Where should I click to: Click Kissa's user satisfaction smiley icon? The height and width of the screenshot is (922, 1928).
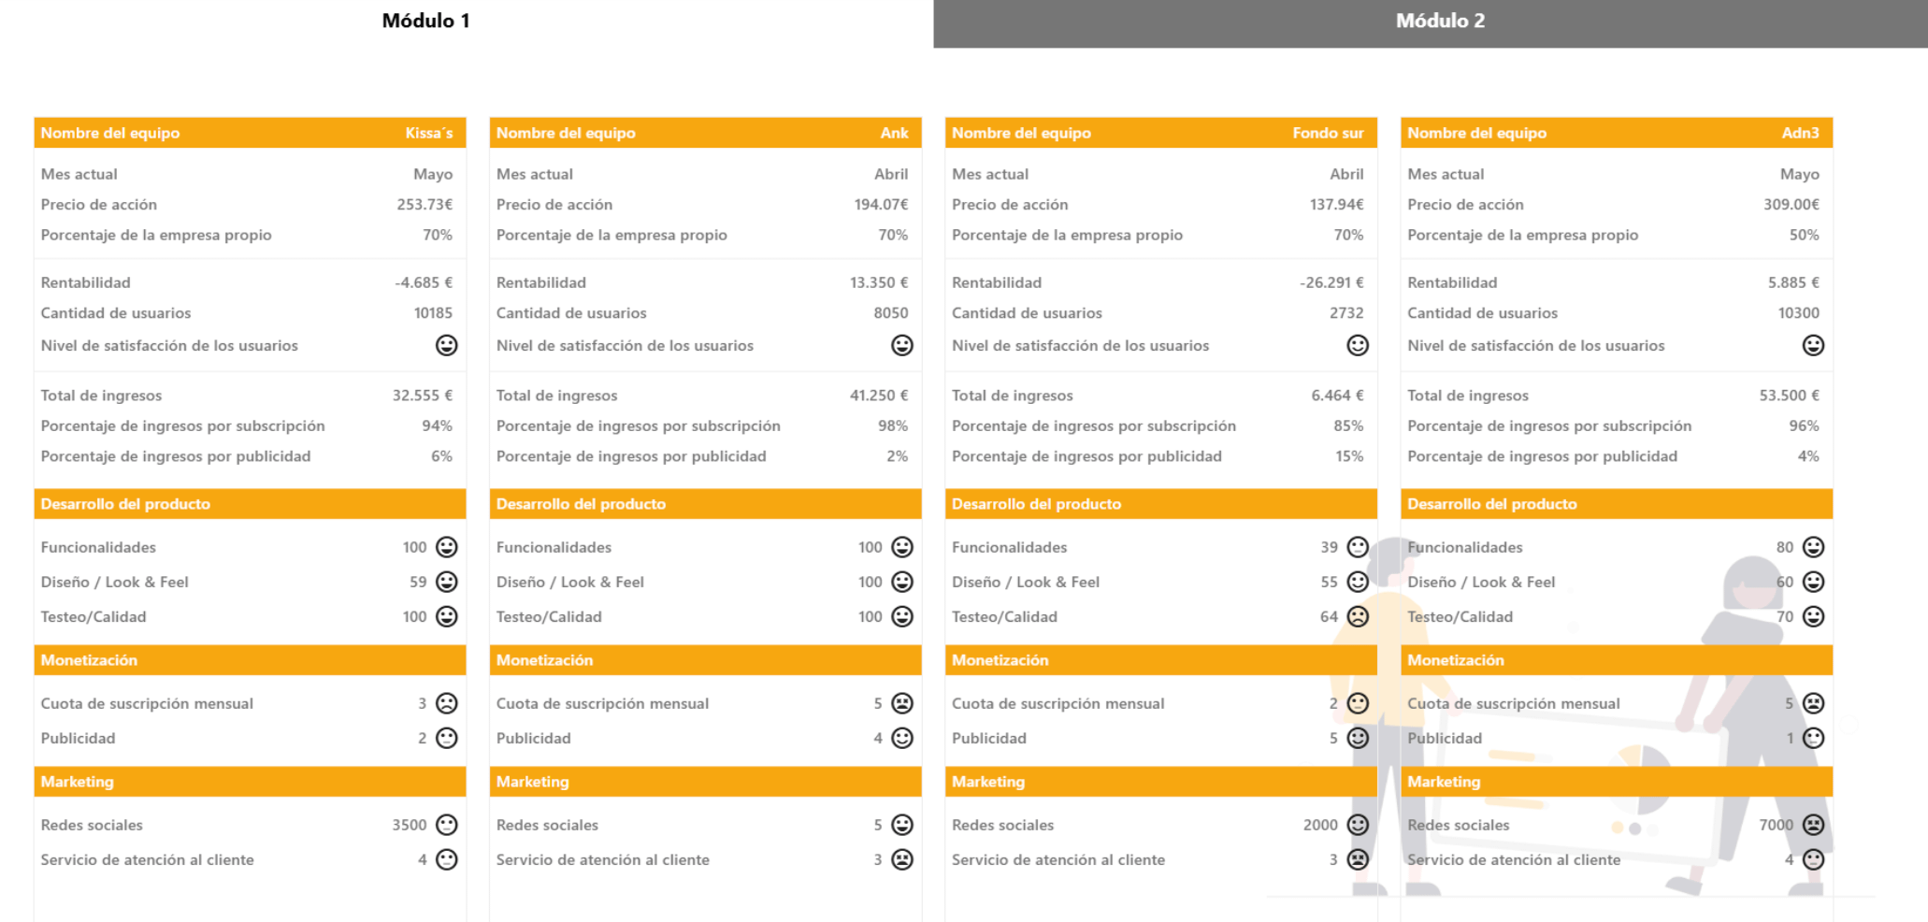(447, 346)
